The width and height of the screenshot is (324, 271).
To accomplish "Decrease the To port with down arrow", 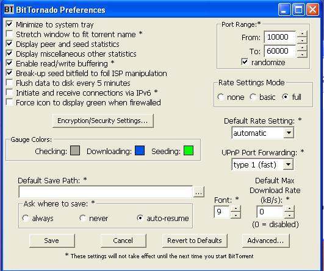I will click(x=302, y=54).
